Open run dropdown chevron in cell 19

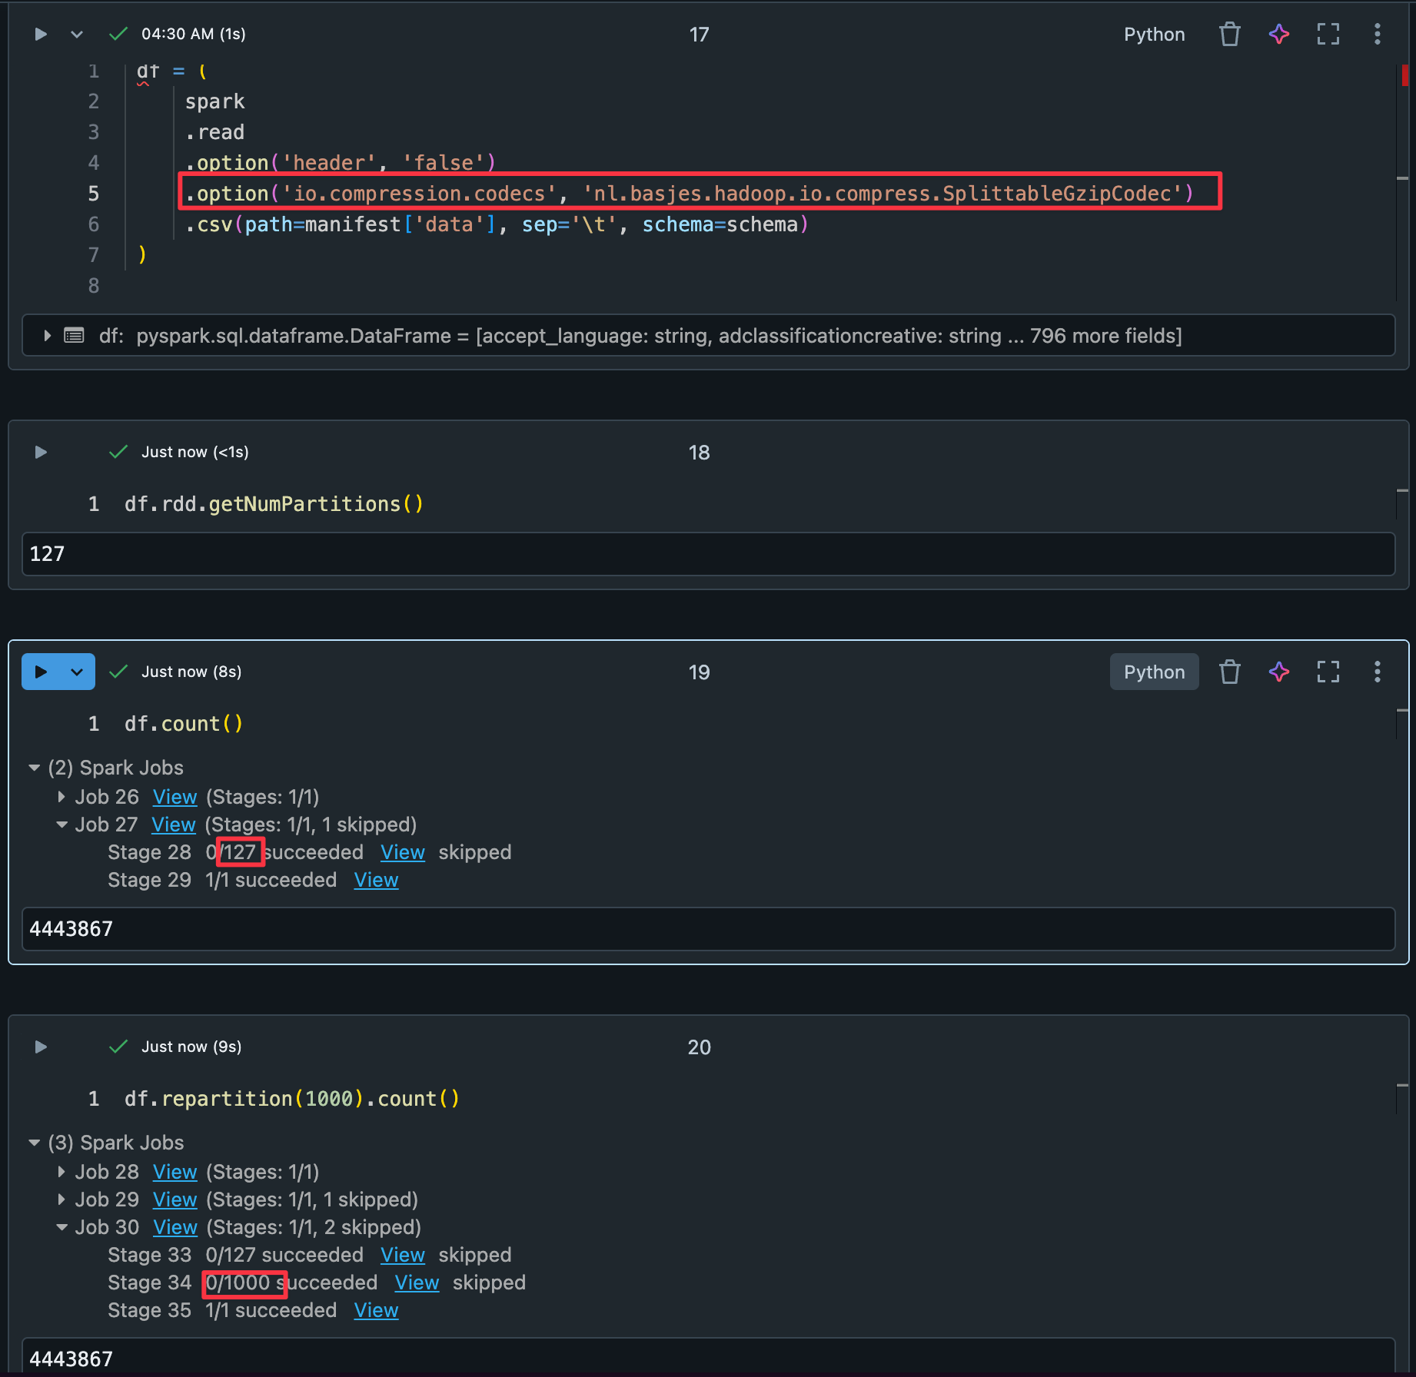(x=77, y=672)
